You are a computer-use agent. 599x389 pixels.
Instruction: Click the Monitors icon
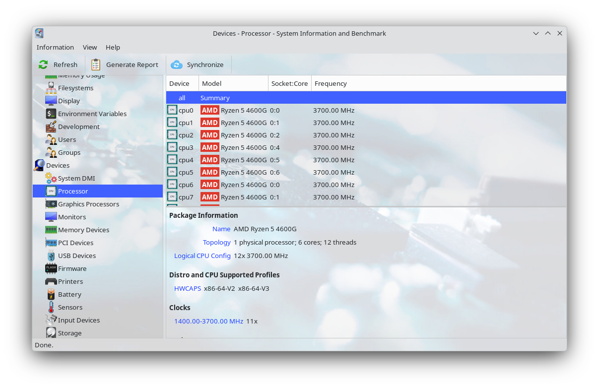[51, 217]
